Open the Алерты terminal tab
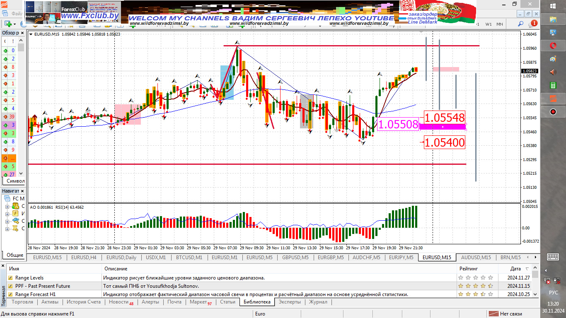The image size is (566, 318). [150, 302]
